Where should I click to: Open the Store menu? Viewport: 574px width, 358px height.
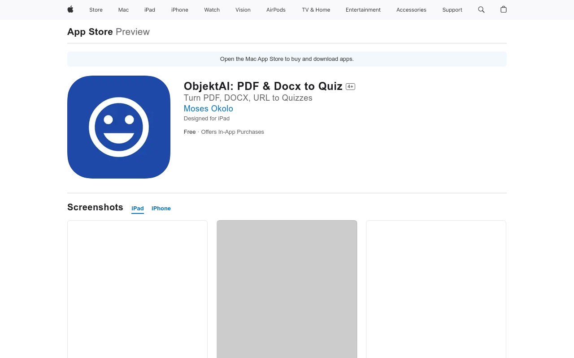point(96,10)
